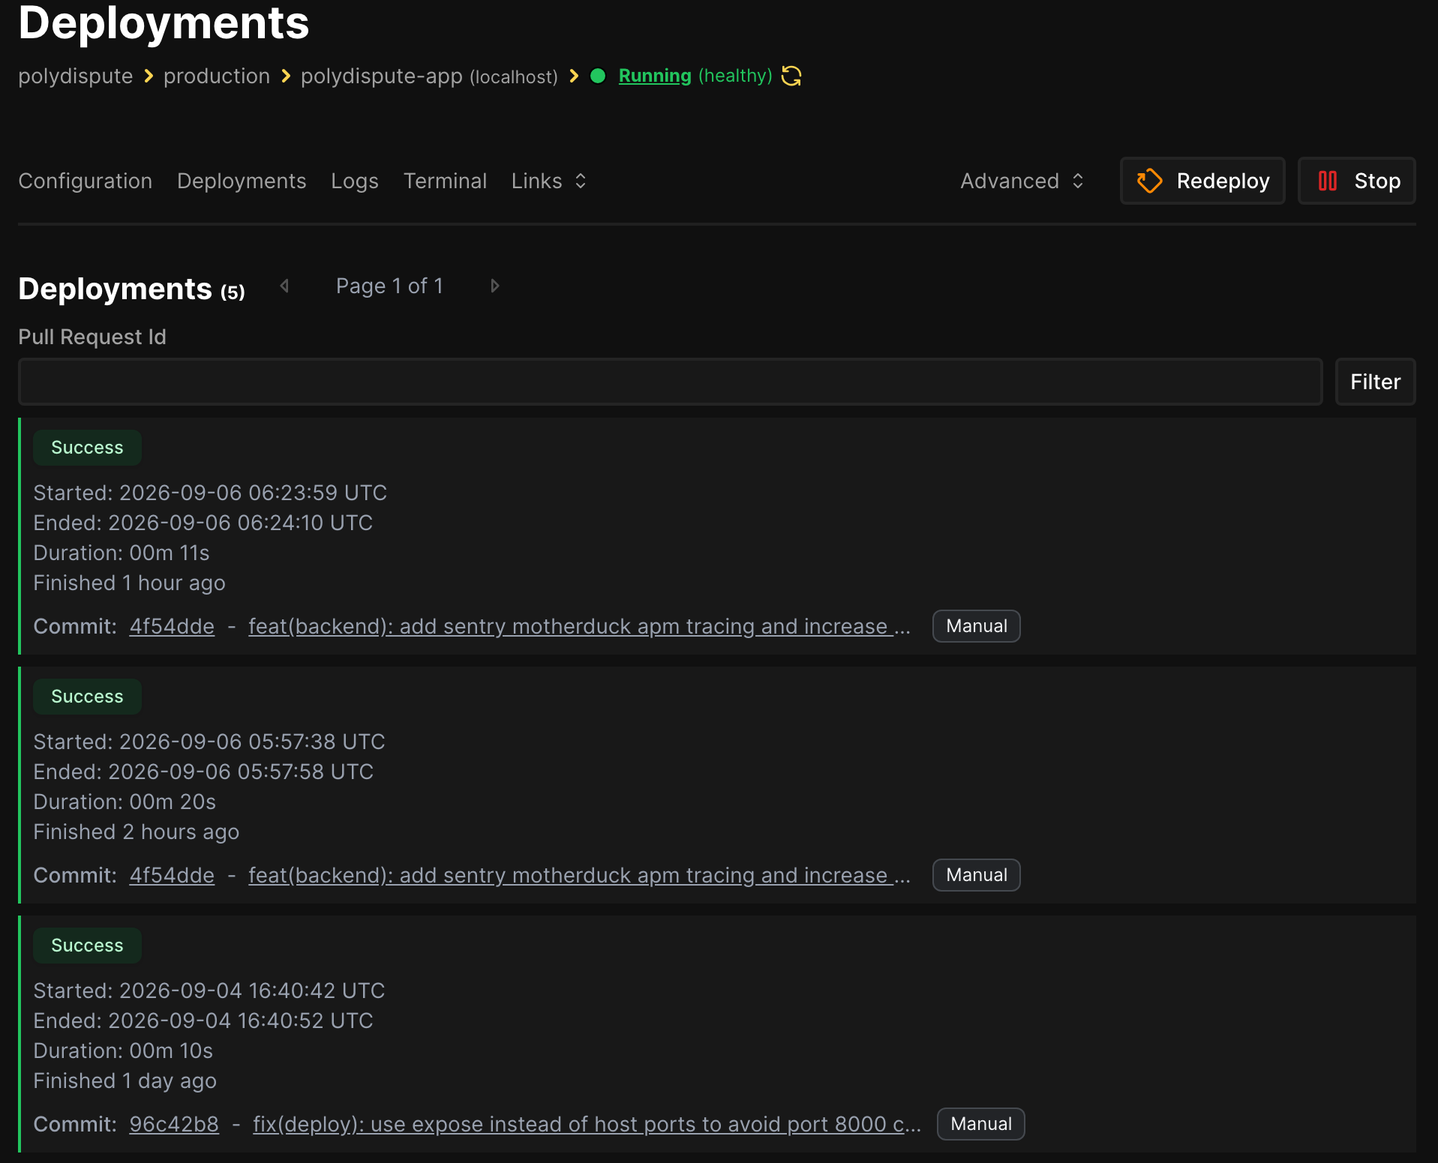Open commit message link of the 06:23:59 deployment

click(x=579, y=626)
